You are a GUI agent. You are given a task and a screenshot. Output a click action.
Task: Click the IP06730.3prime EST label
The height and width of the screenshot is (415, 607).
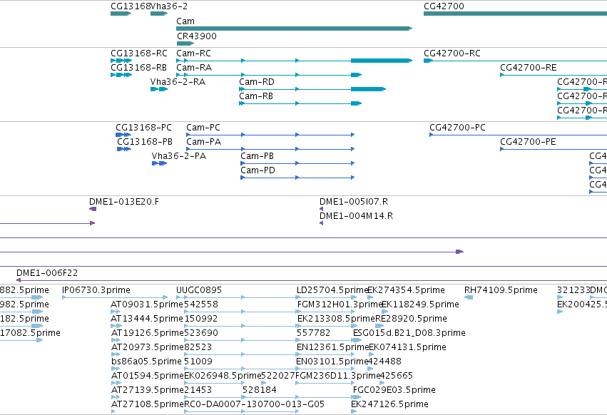click(96, 290)
